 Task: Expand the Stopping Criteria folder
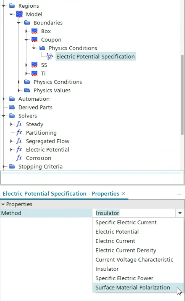4,166
